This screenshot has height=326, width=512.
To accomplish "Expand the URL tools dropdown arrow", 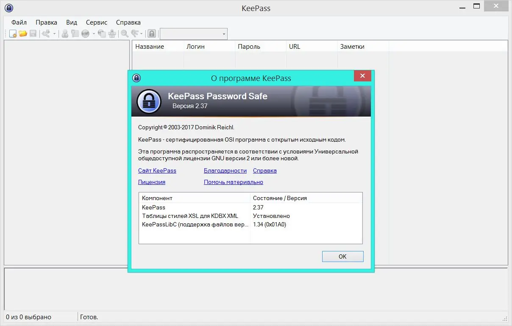I will coord(94,33).
